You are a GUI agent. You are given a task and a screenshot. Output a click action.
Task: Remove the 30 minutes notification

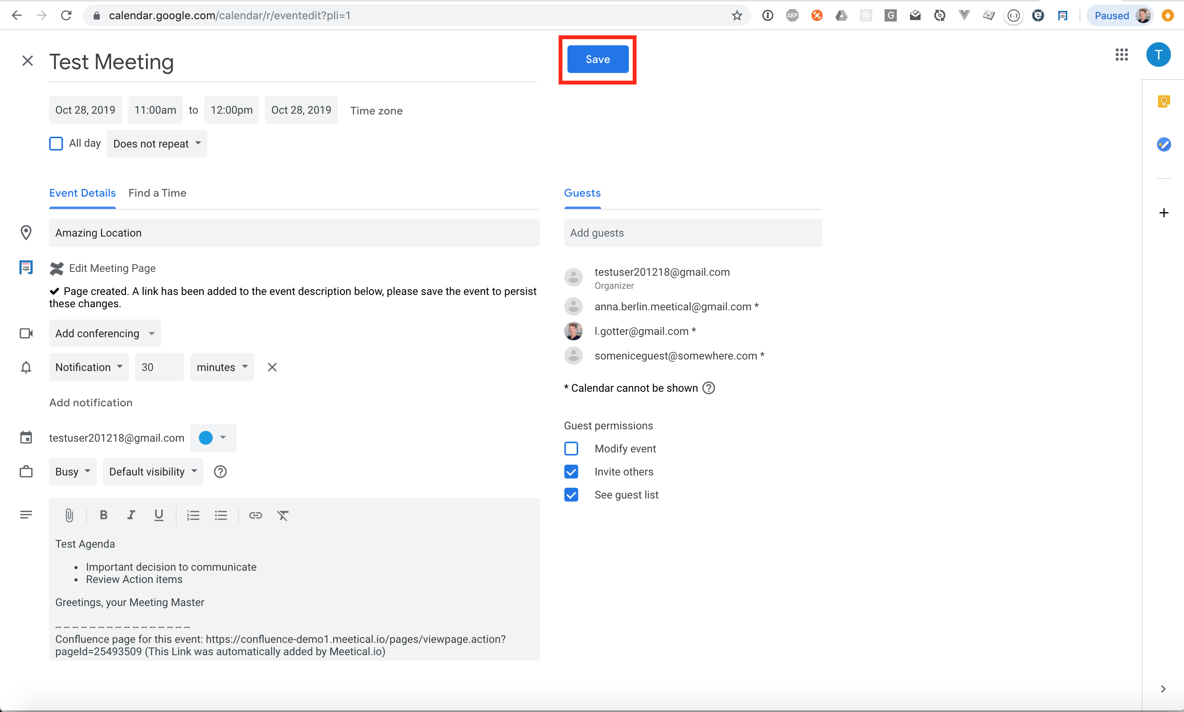click(x=272, y=367)
